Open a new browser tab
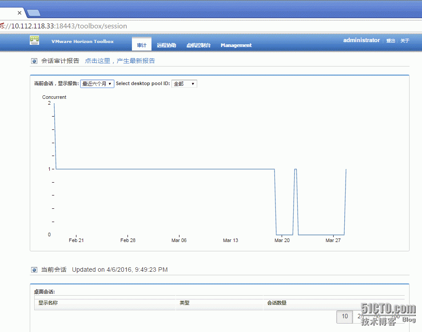The width and height of the screenshot is (422, 332). coord(34,12)
